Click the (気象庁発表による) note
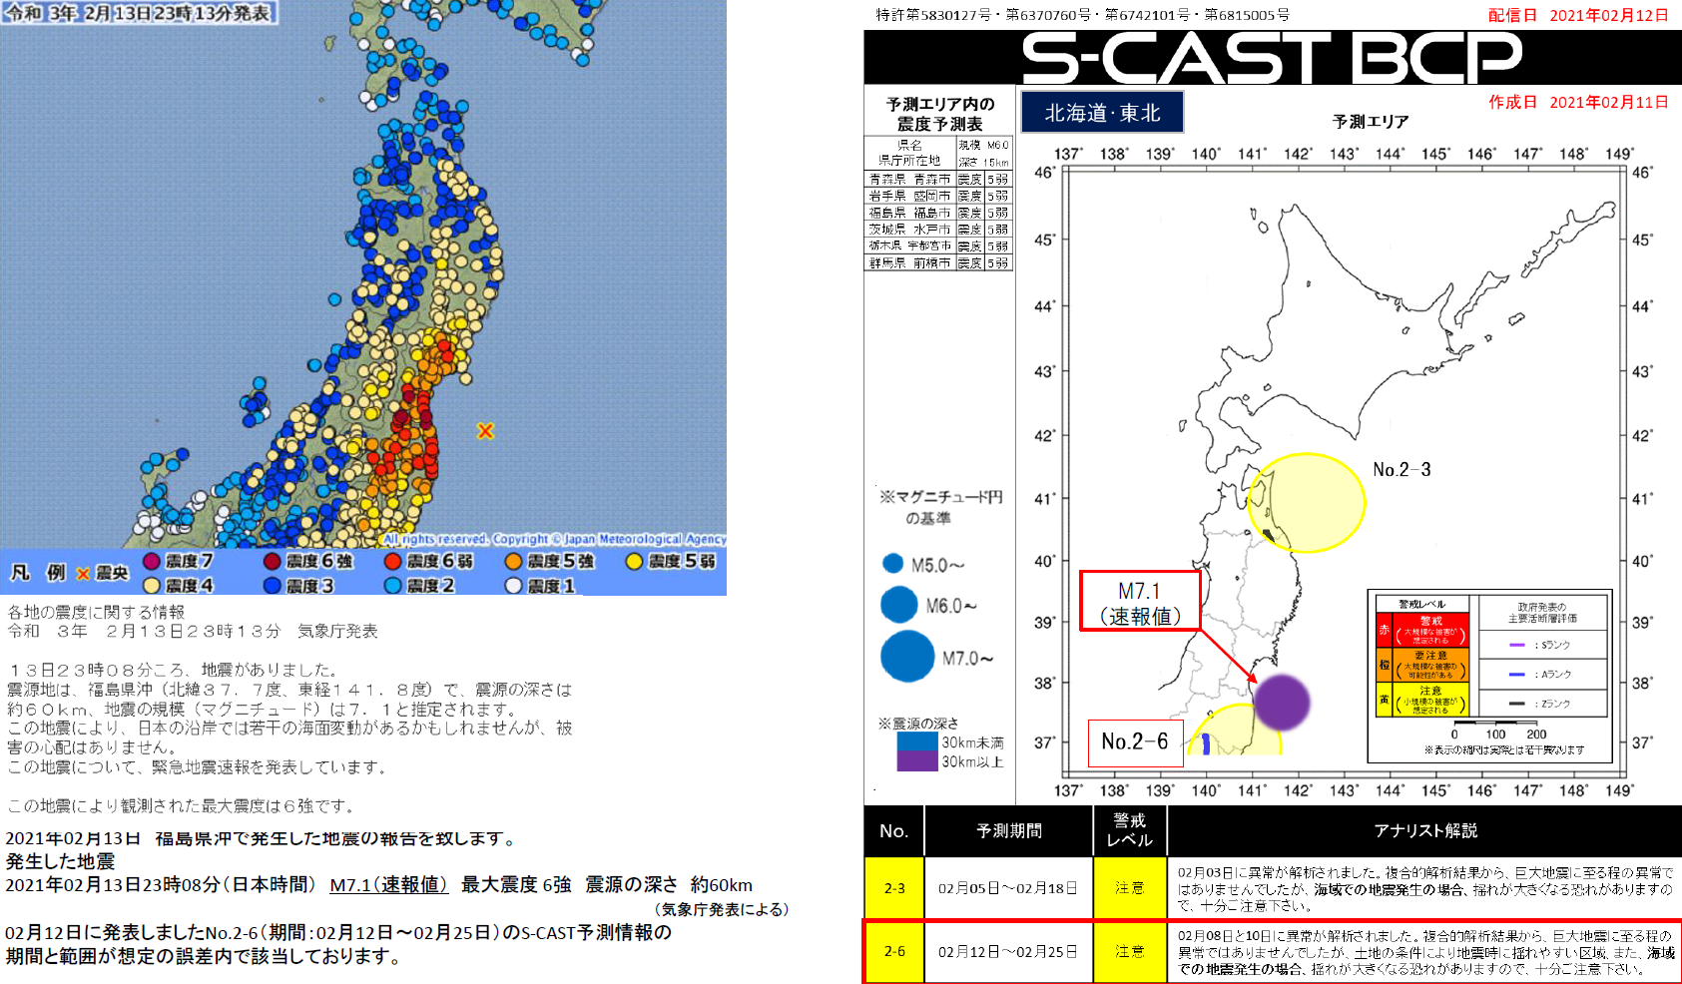 (x=722, y=909)
